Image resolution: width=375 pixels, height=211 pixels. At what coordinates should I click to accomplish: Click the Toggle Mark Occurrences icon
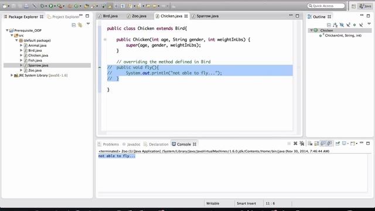tap(110, 6)
